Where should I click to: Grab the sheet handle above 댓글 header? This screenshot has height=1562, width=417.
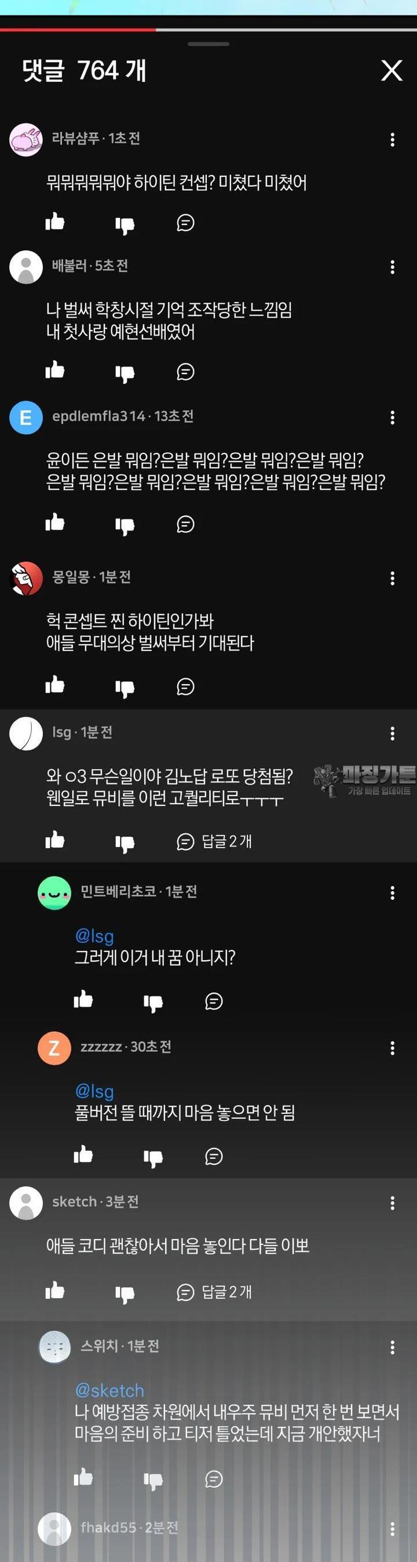[x=209, y=43]
